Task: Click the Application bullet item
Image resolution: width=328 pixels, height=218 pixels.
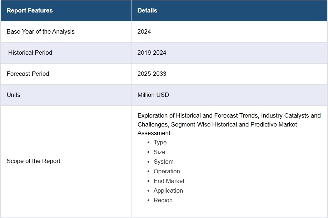Action: [168, 190]
